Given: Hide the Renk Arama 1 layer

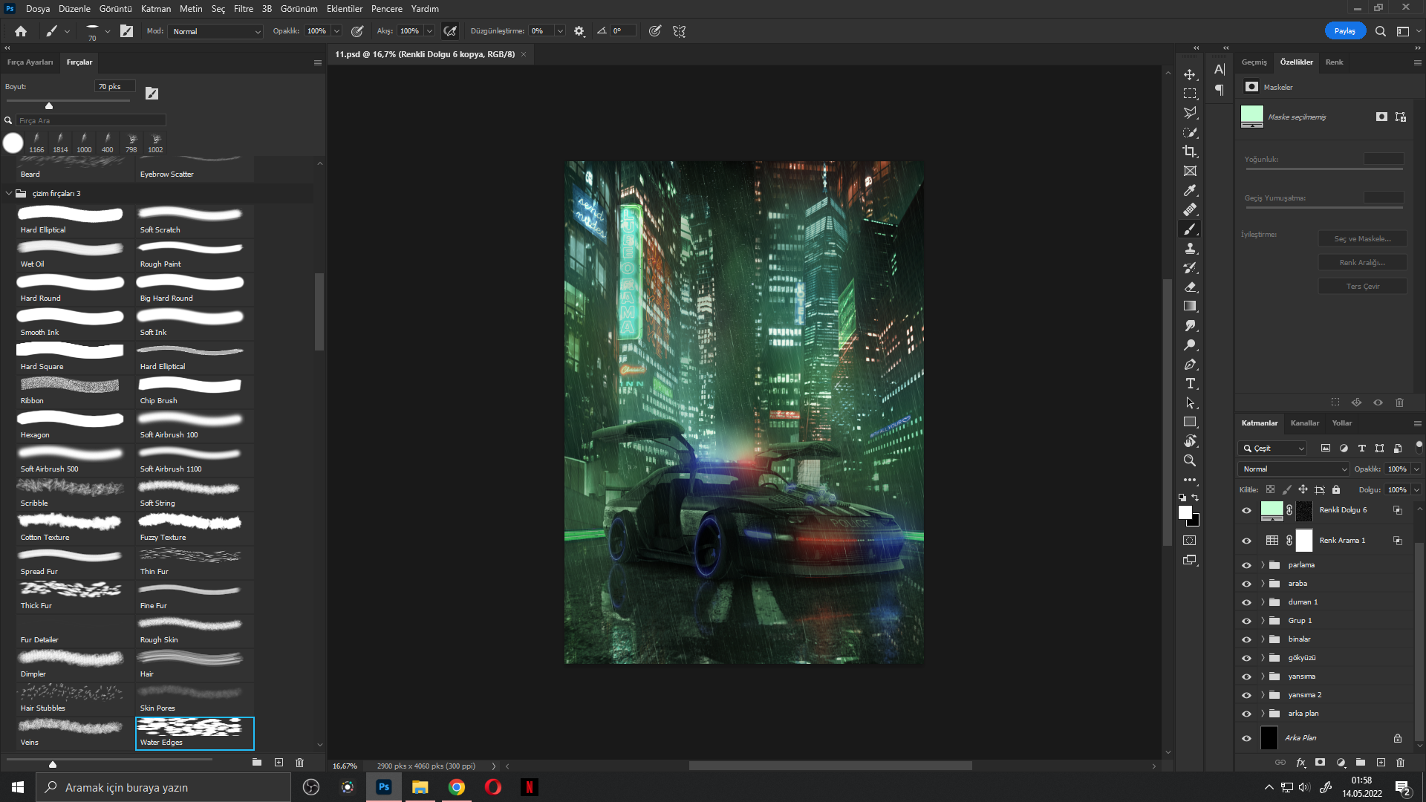Looking at the screenshot, I should 1246,541.
